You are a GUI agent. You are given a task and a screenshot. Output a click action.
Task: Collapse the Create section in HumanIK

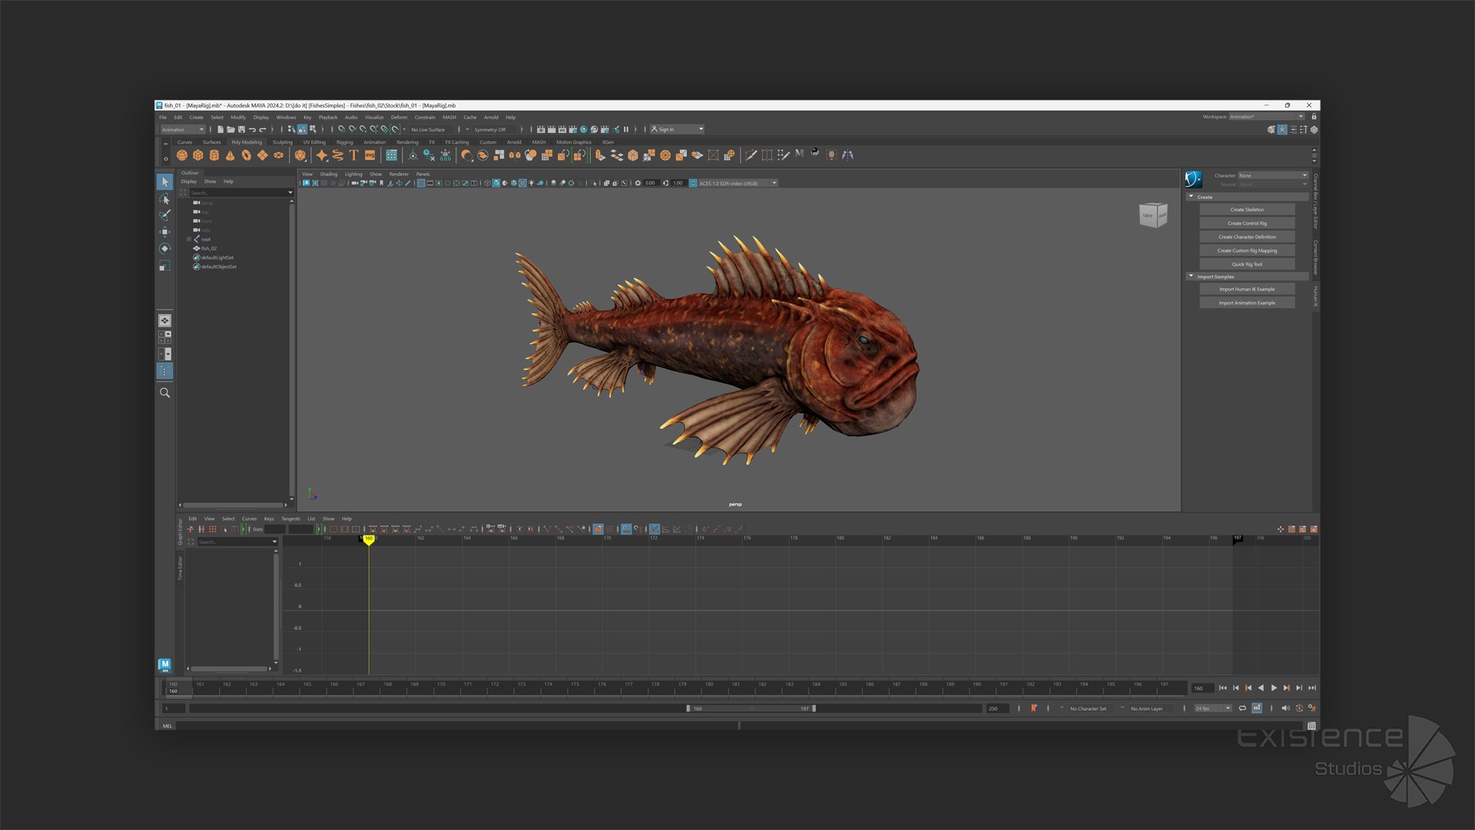(1192, 197)
